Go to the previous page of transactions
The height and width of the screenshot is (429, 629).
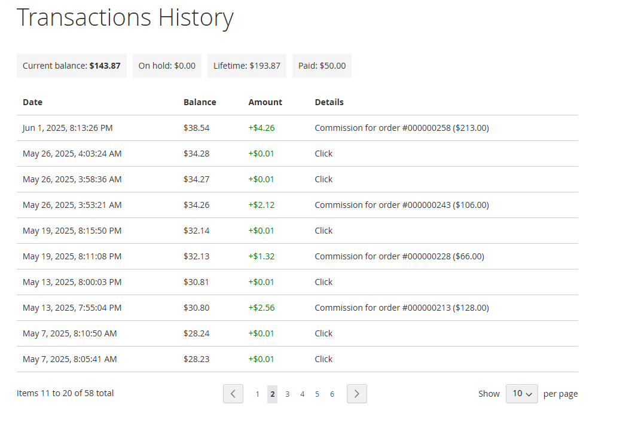[x=233, y=393]
